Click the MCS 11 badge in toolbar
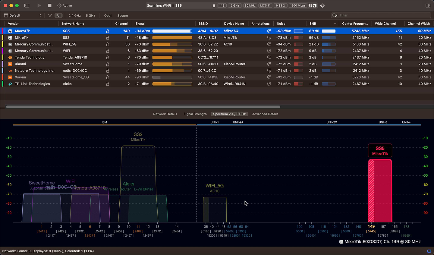 coord(265,5)
